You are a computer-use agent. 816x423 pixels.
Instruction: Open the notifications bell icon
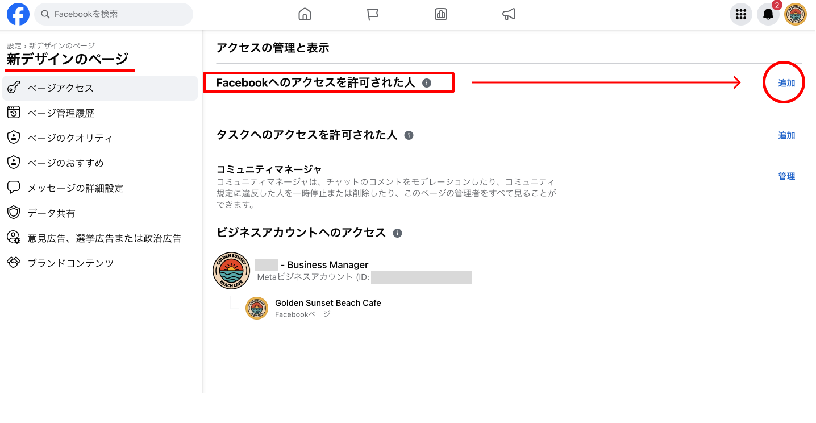click(768, 14)
